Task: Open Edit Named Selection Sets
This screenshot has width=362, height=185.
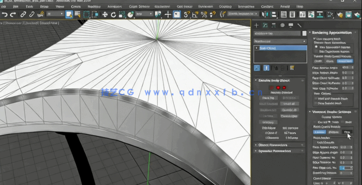Action: (x=223, y=14)
